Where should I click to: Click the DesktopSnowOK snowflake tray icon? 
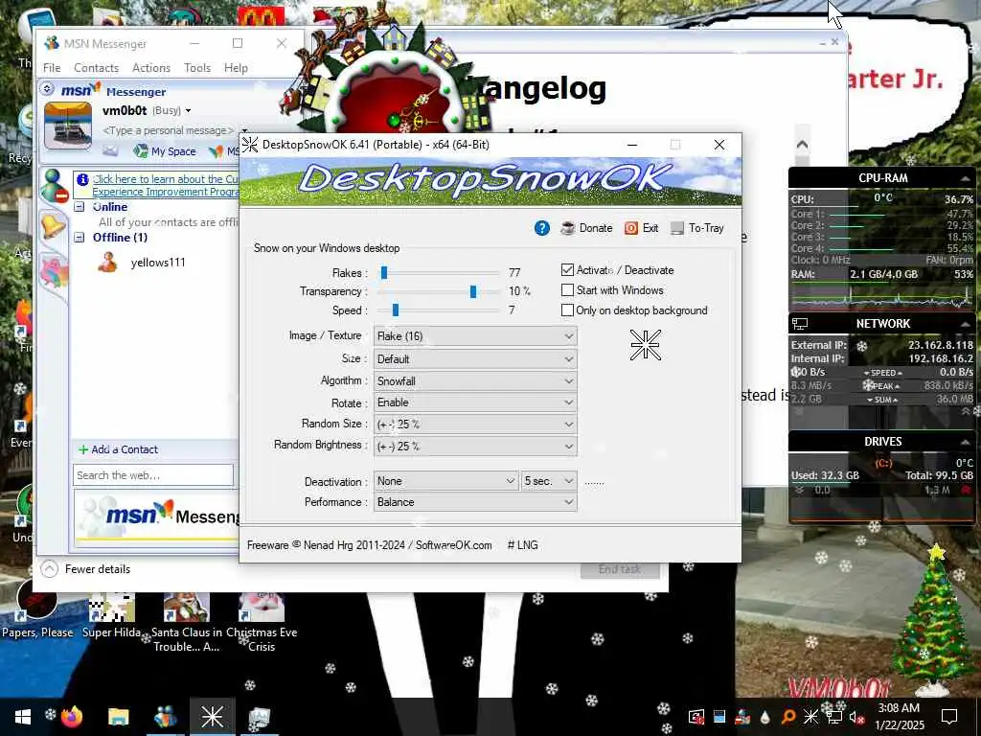coord(810,717)
